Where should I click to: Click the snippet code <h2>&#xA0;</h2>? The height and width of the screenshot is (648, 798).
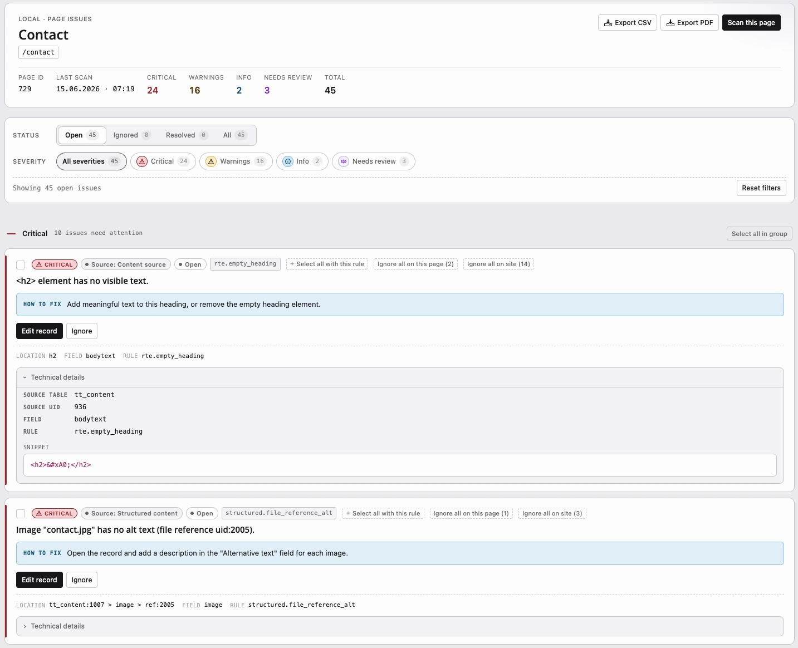(x=61, y=465)
